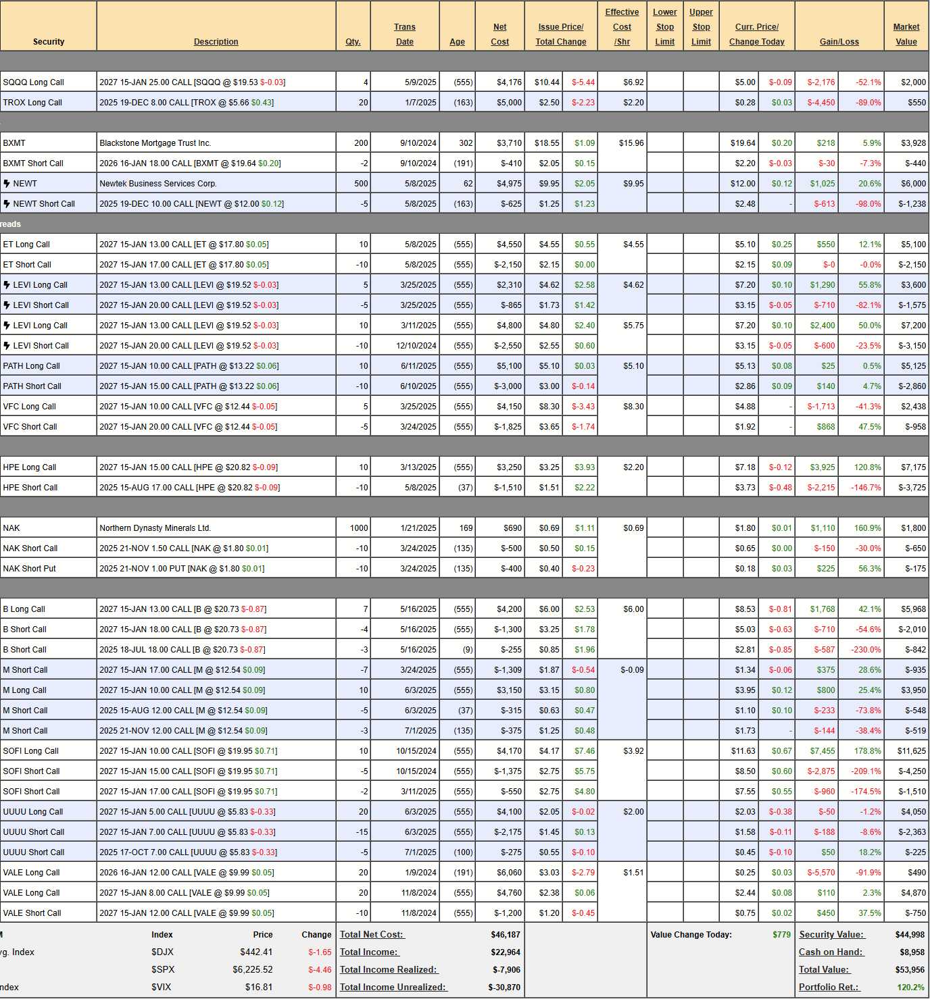Click the Security Value link
This screenshot has width=930, height=999.
click(x=832, y=935)
